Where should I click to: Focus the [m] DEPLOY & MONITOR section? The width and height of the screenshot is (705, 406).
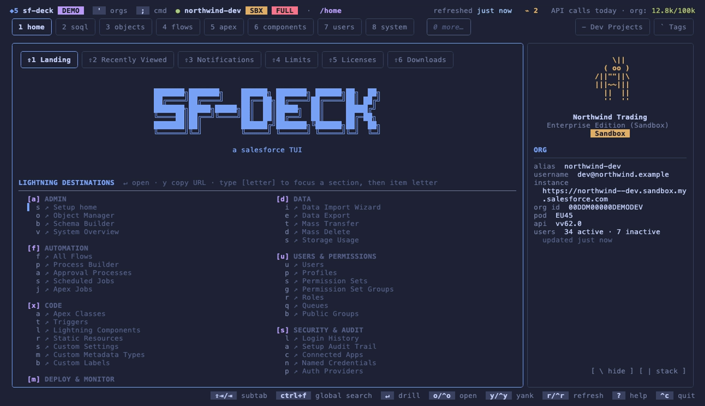[71, 379]
